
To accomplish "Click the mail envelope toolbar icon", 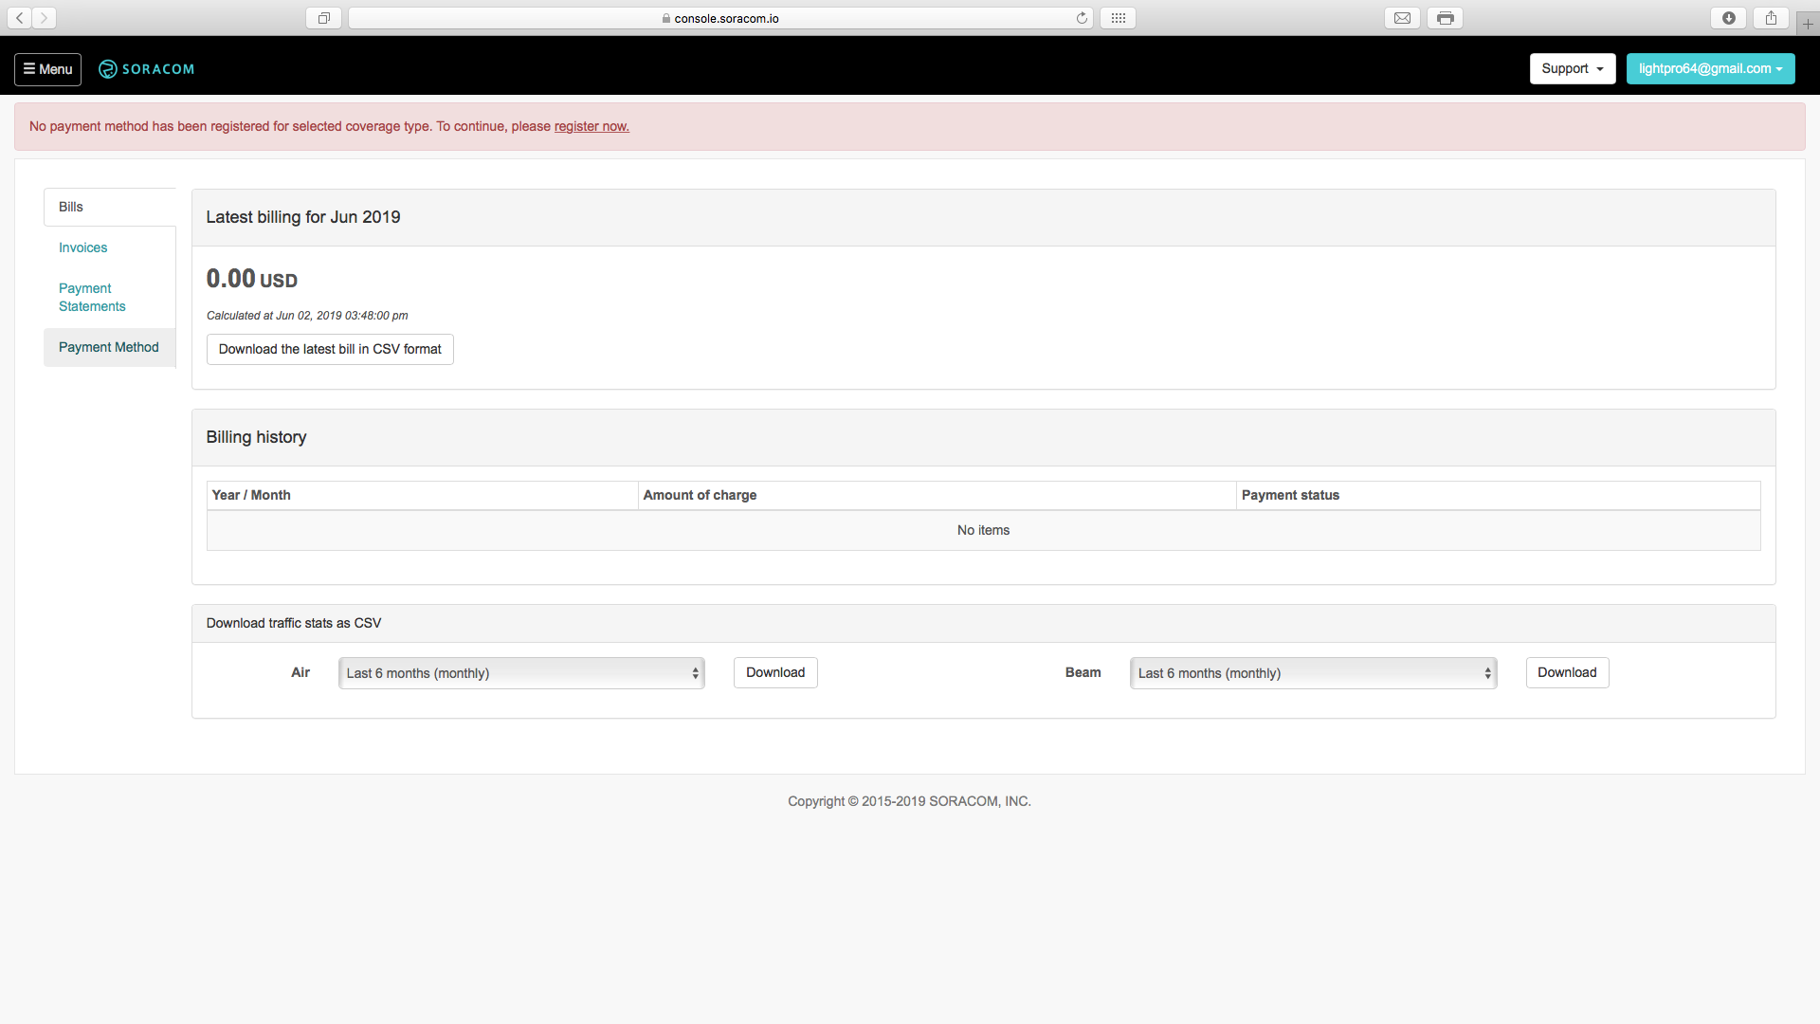I will coord(1402,18).
